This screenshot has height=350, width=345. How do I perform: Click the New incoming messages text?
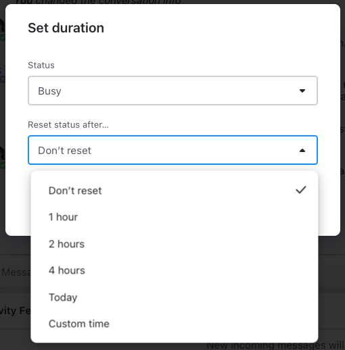pos(275,346)
